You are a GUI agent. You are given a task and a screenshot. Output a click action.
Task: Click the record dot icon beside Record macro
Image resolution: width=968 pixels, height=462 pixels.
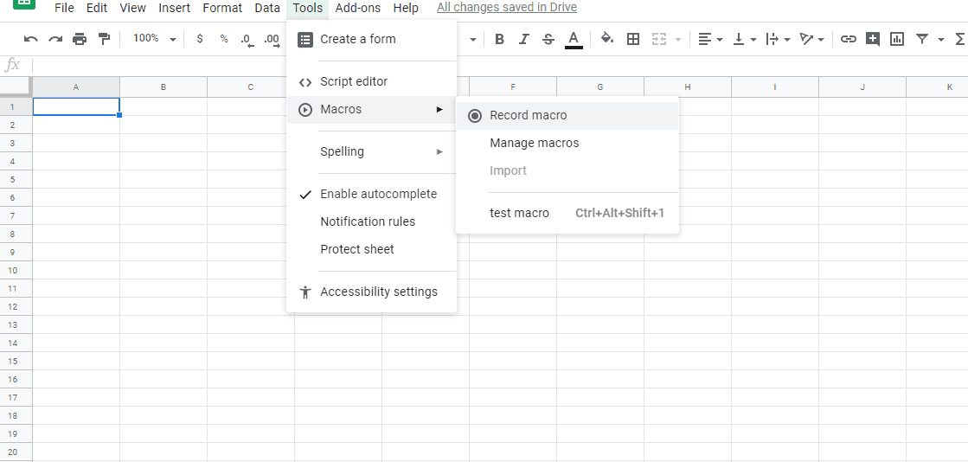pyautogui.click(x=475, y=116)
